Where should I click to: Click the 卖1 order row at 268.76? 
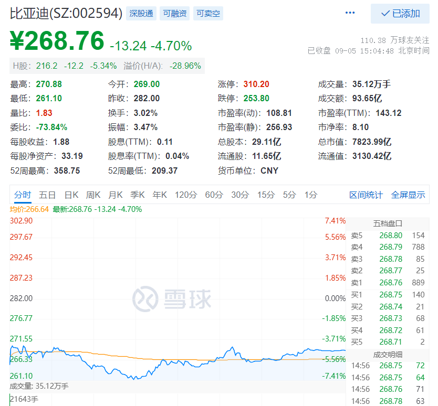[388, 283]
